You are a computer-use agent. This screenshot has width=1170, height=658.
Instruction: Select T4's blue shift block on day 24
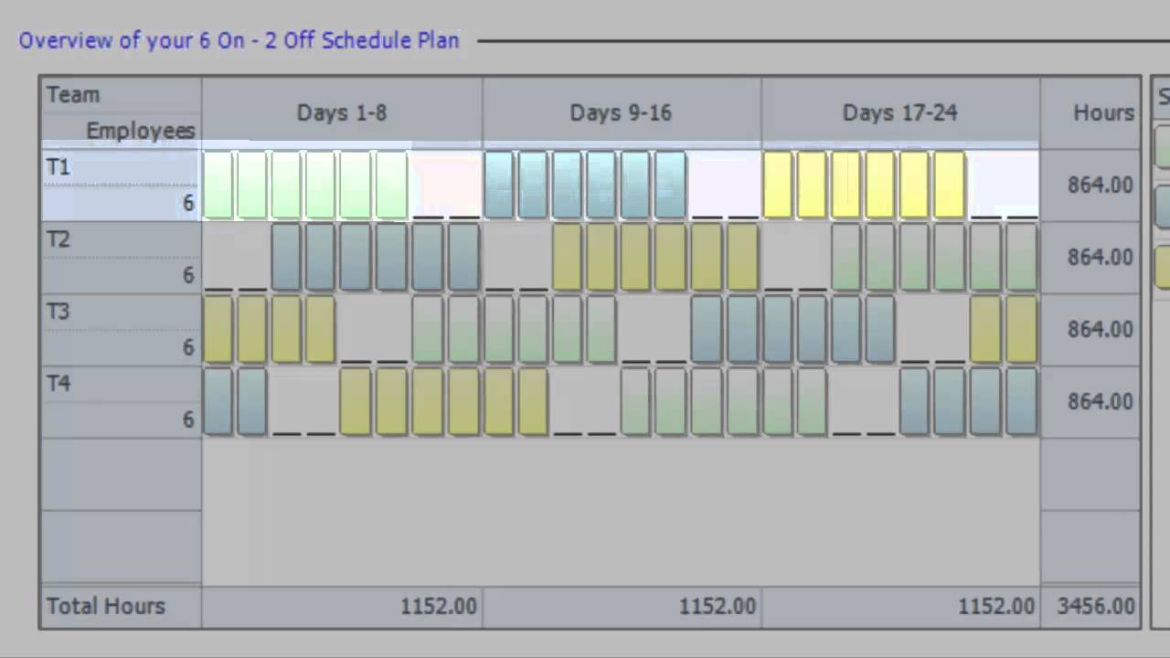point(1022,402)
